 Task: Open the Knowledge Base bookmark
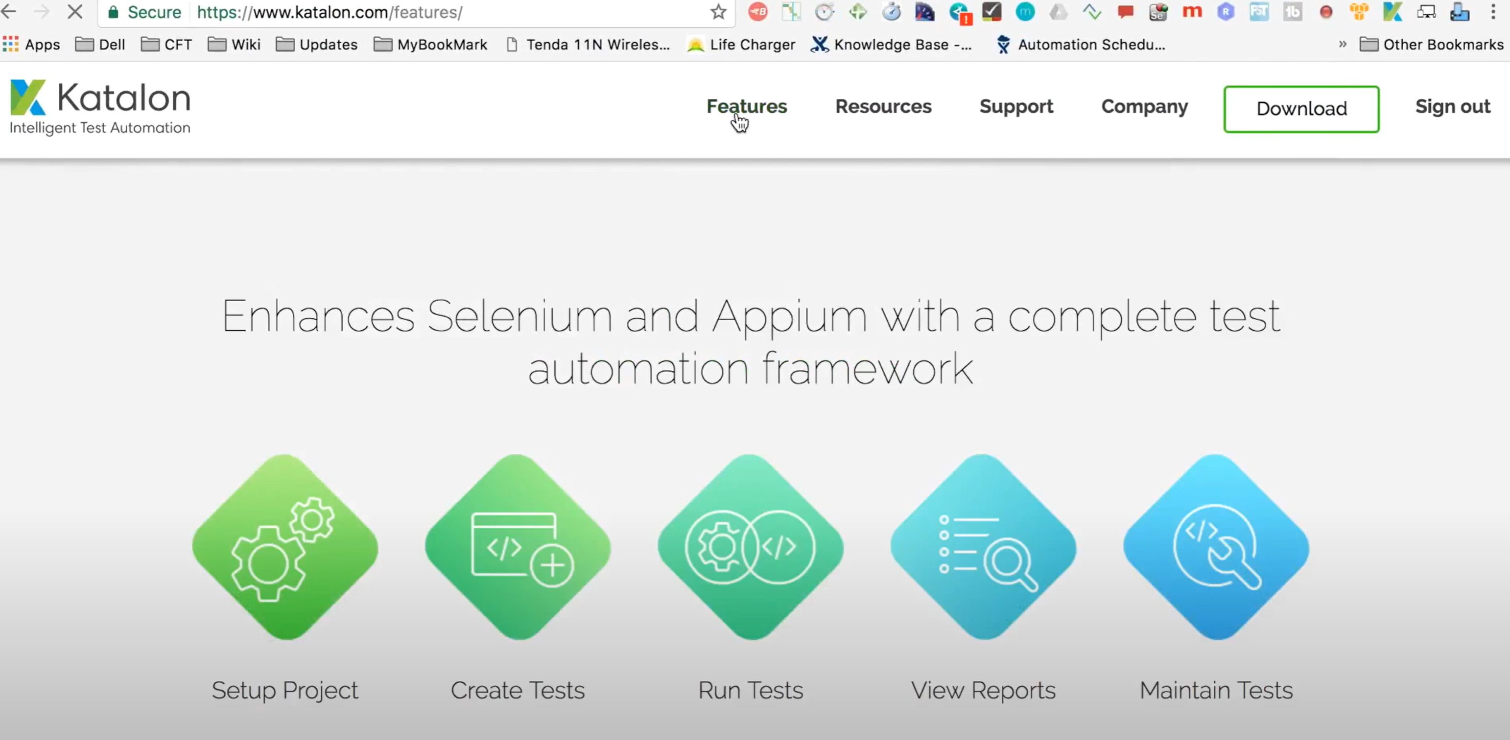891,45
